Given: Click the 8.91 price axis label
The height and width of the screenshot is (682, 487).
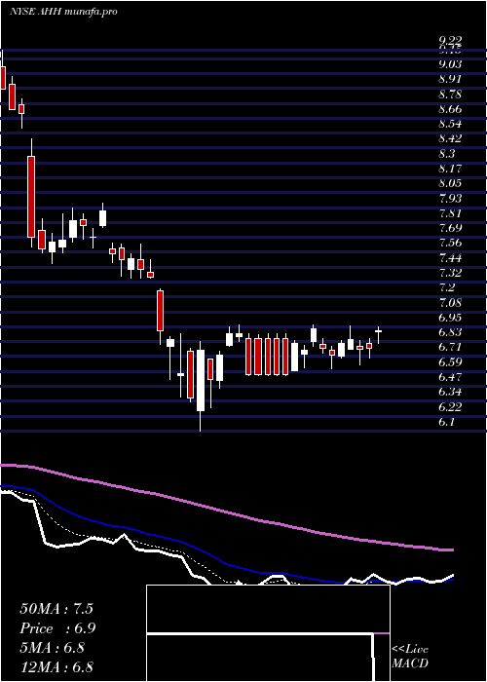Looking at the screenshot, I should (450, 79).
